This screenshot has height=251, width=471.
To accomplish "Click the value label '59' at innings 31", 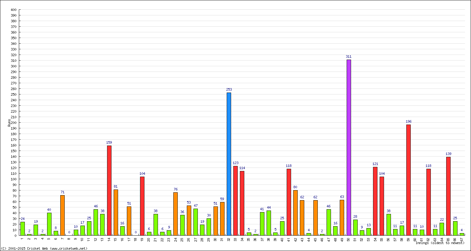I will (222, 199).
